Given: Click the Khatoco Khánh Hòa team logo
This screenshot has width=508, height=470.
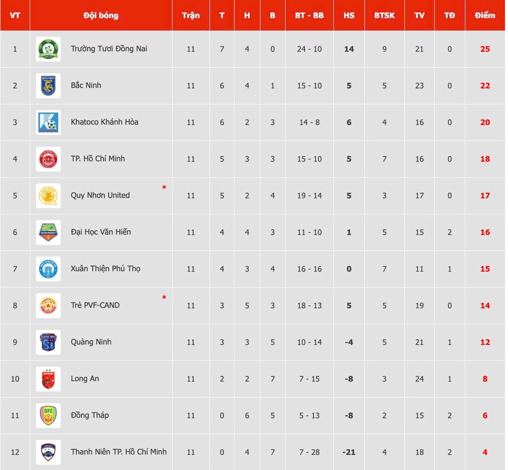Looking at the screenshot, I should [48, 123].
